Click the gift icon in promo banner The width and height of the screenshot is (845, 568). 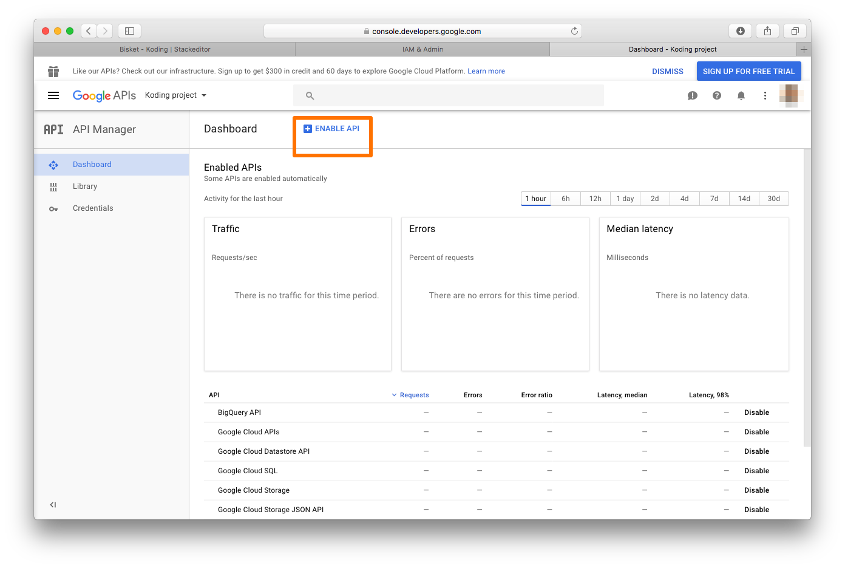[53, 72]
